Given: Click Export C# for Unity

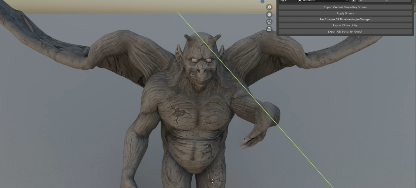Looking at the screenshot, I should tap(345, 25).
